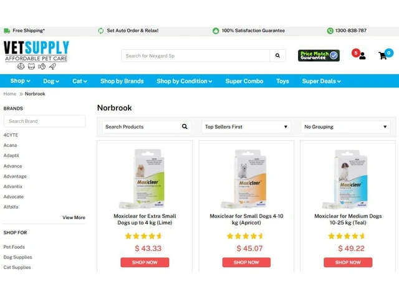Image resolution: width=399 pixels, height=299 pixels.
Task: Click the magnifier icon in header search
Action: 277,55
